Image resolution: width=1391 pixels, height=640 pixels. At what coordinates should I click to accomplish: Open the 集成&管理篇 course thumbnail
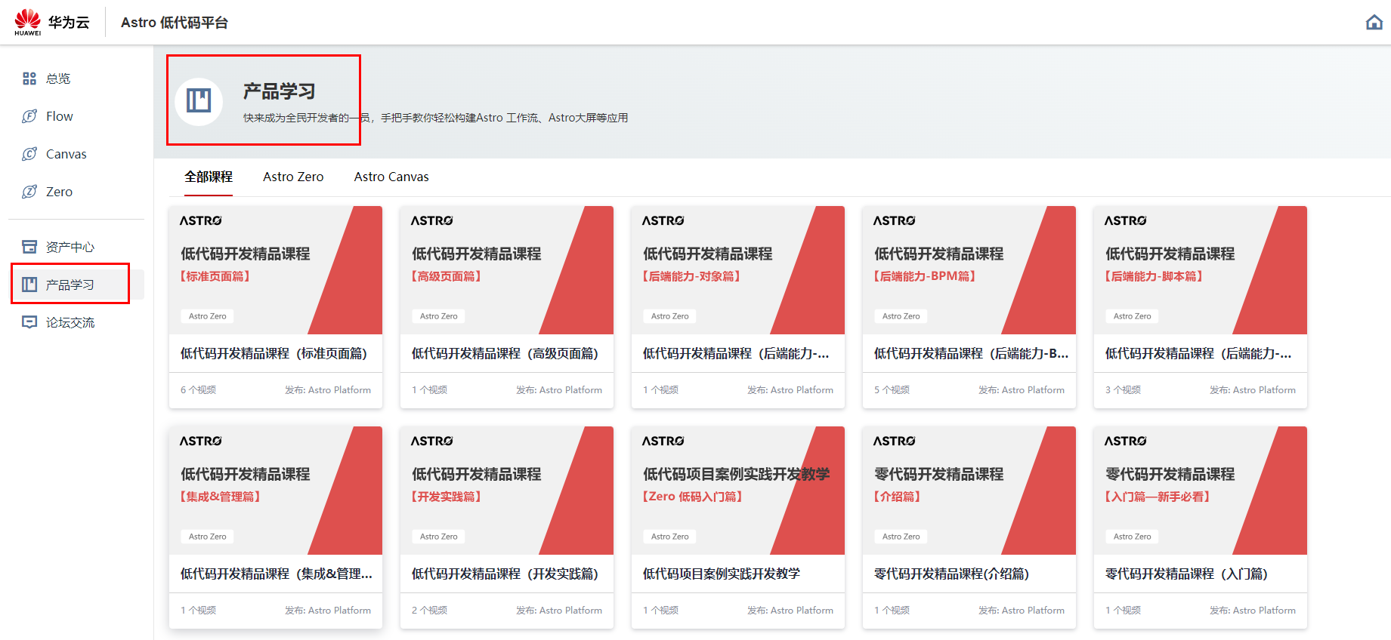tap(276, 491)
